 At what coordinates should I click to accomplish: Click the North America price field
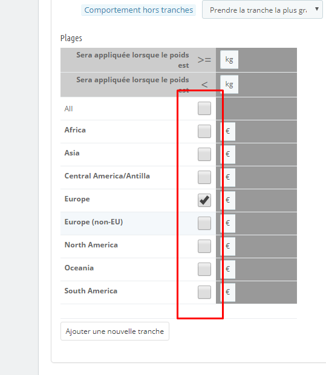click(x=227, y=246)
